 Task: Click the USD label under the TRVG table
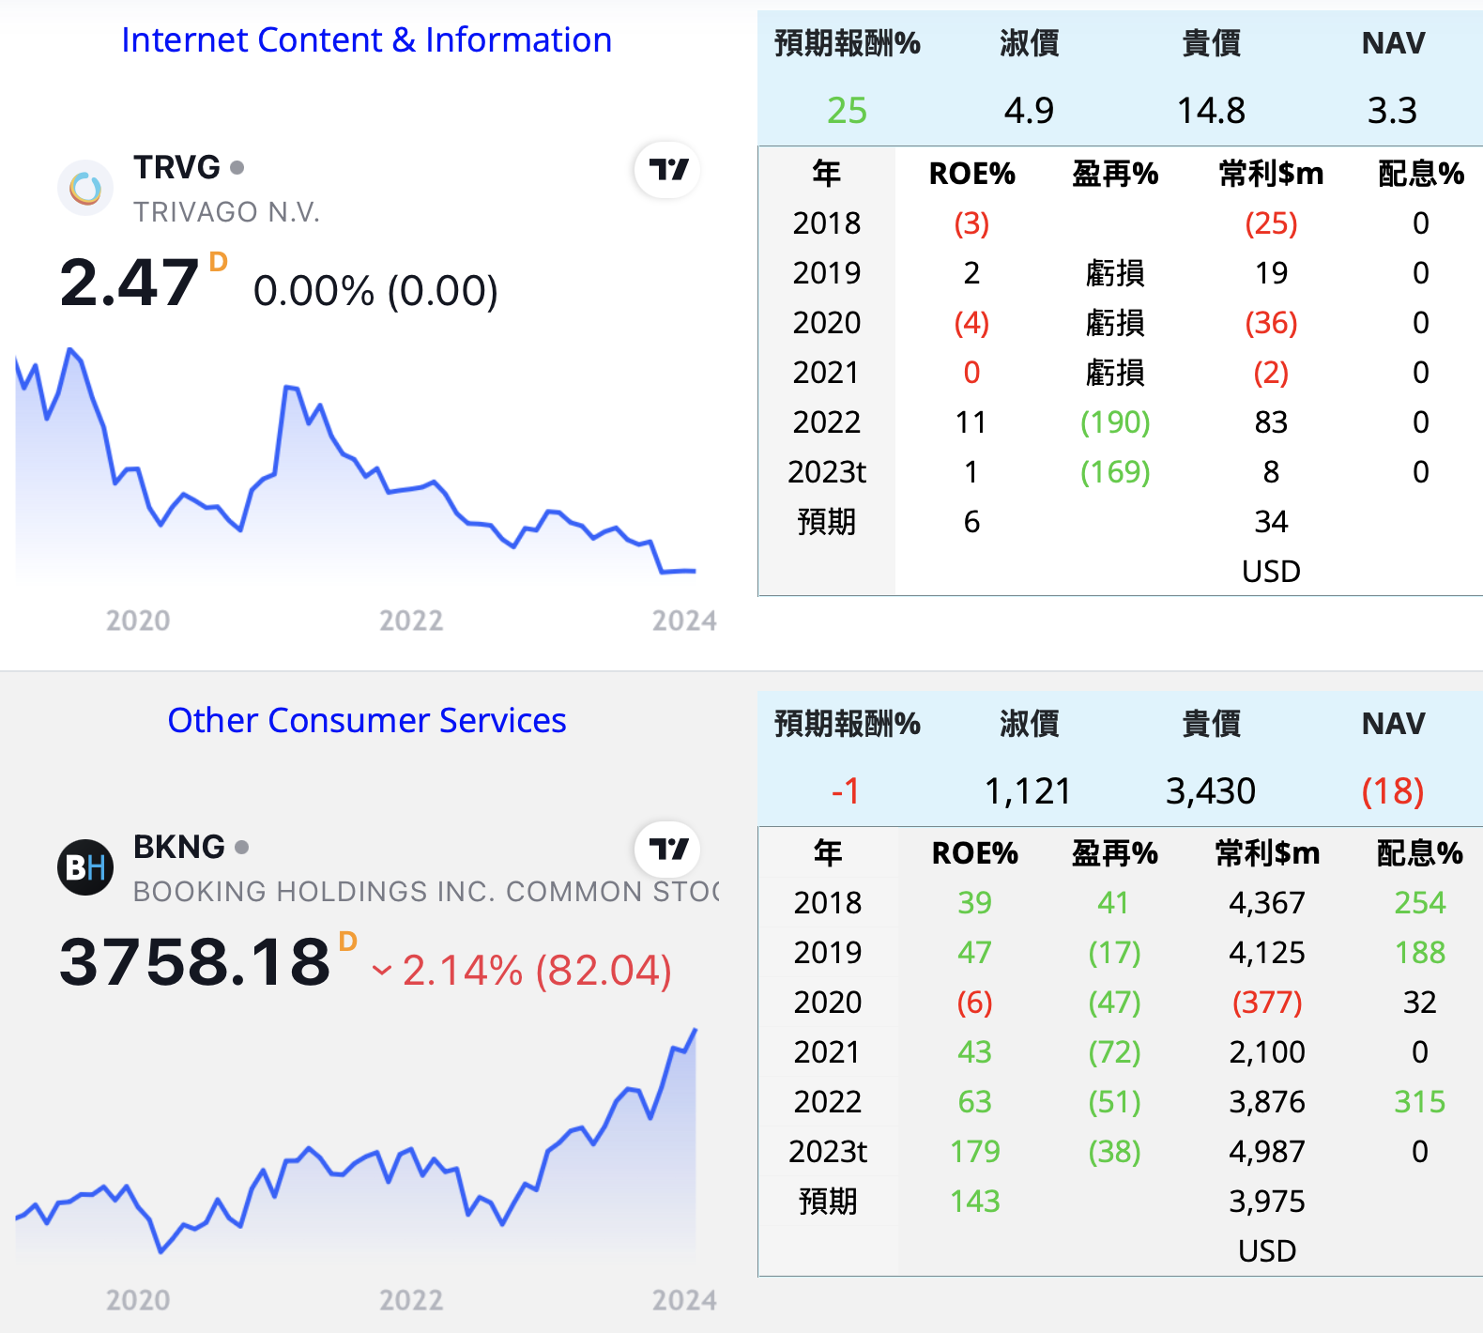pos(1272,572)
